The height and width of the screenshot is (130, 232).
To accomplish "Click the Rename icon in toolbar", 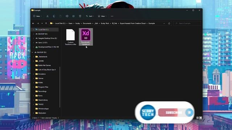I will [x=67, y=16].
